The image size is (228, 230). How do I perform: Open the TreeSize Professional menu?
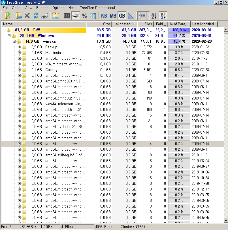(x=97, y=8)
